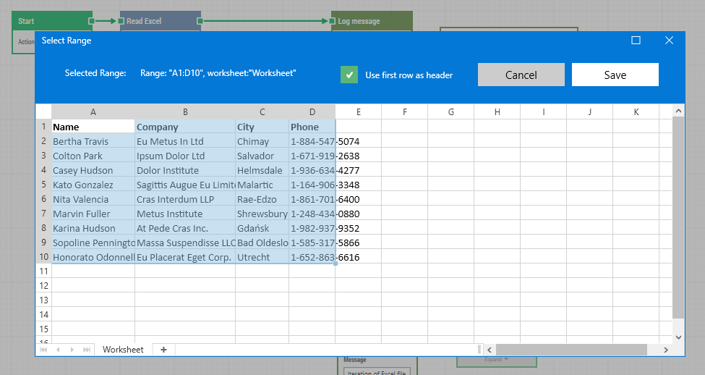Screen dimensions: 705x375
Task: Select column J header
Action: (x=590, y=112)
